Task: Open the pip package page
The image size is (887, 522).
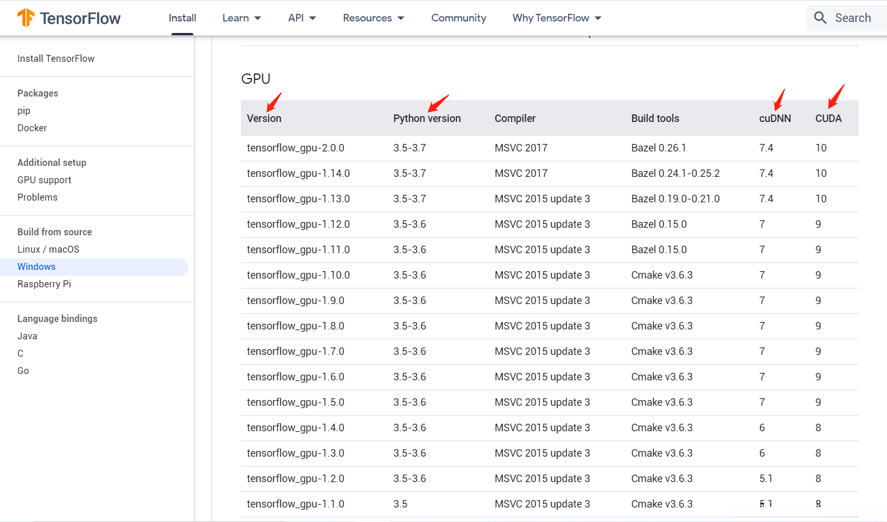Action: 24,110
